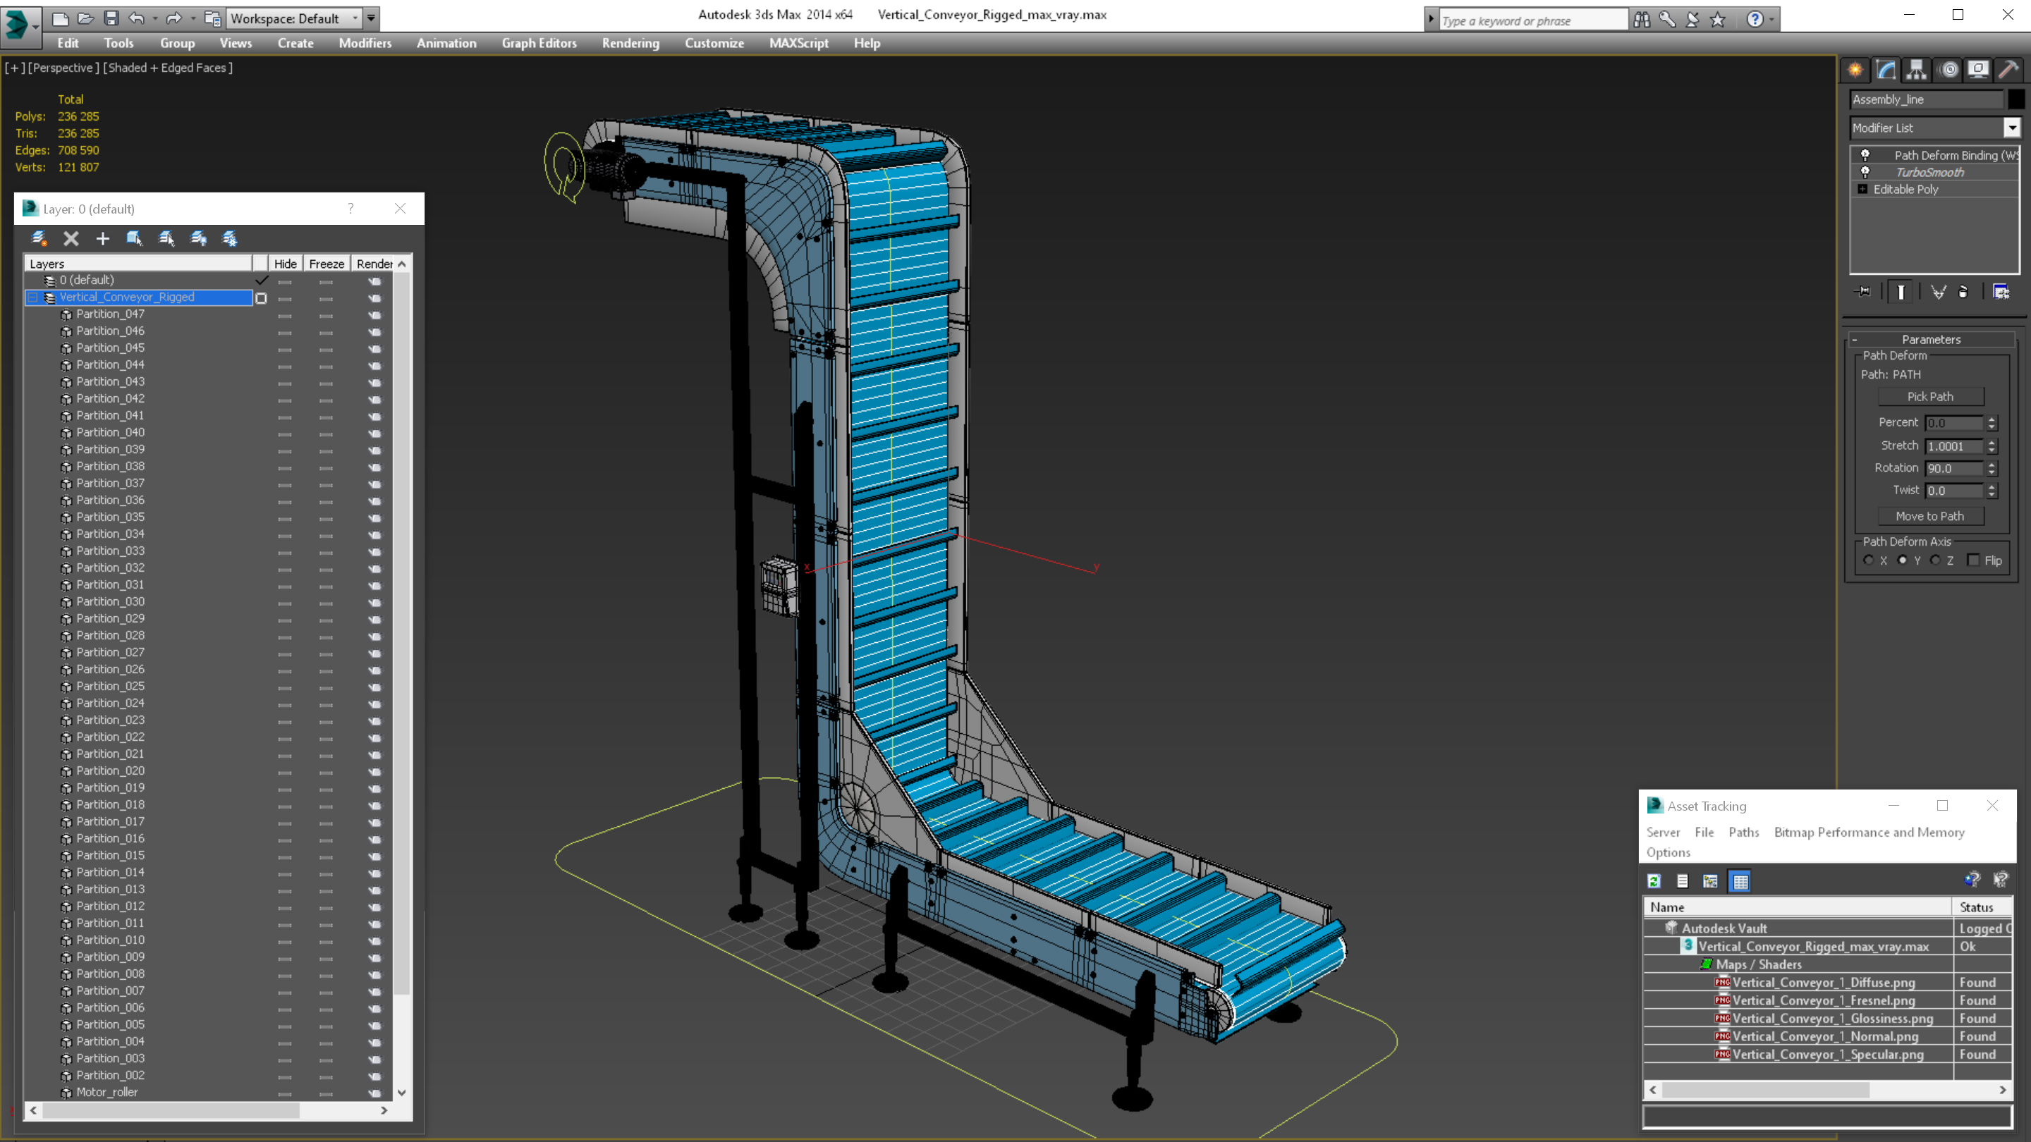Screen dimensions: 2031x1142
Task: Click the Assembly_line object name field
Action: point(1926,99)
